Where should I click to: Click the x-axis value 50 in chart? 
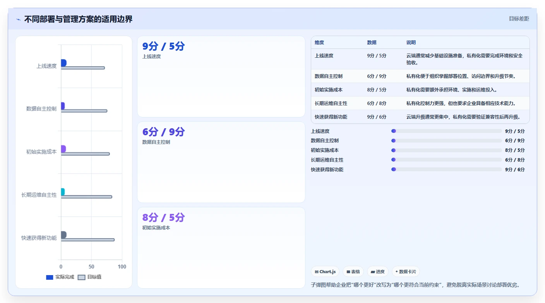coord(91,267)
